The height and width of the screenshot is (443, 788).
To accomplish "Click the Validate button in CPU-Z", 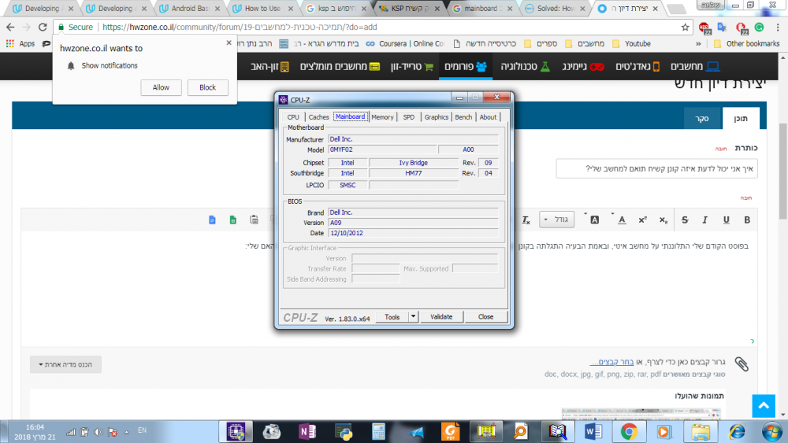I will coord(441,317).
